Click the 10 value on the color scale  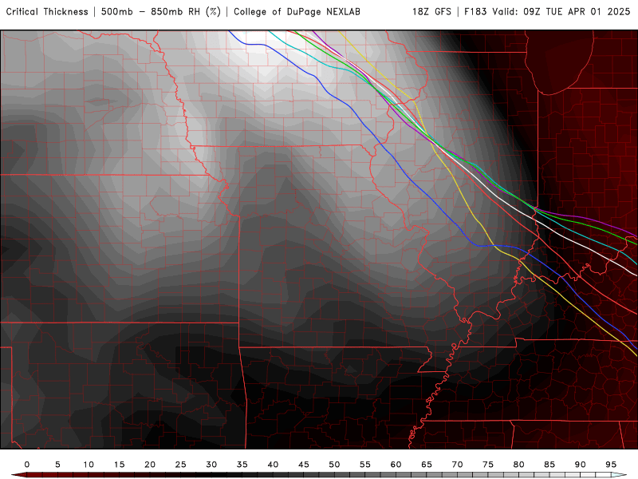coord(89,465)
